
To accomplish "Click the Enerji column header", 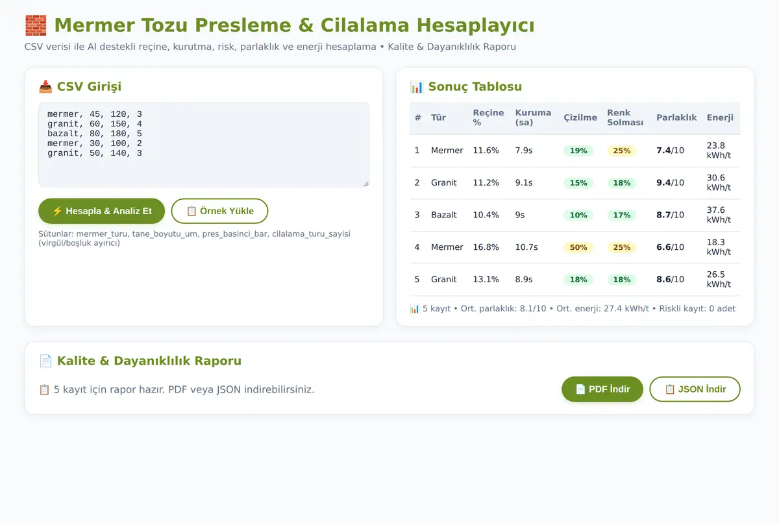I will tap(721, 117).
